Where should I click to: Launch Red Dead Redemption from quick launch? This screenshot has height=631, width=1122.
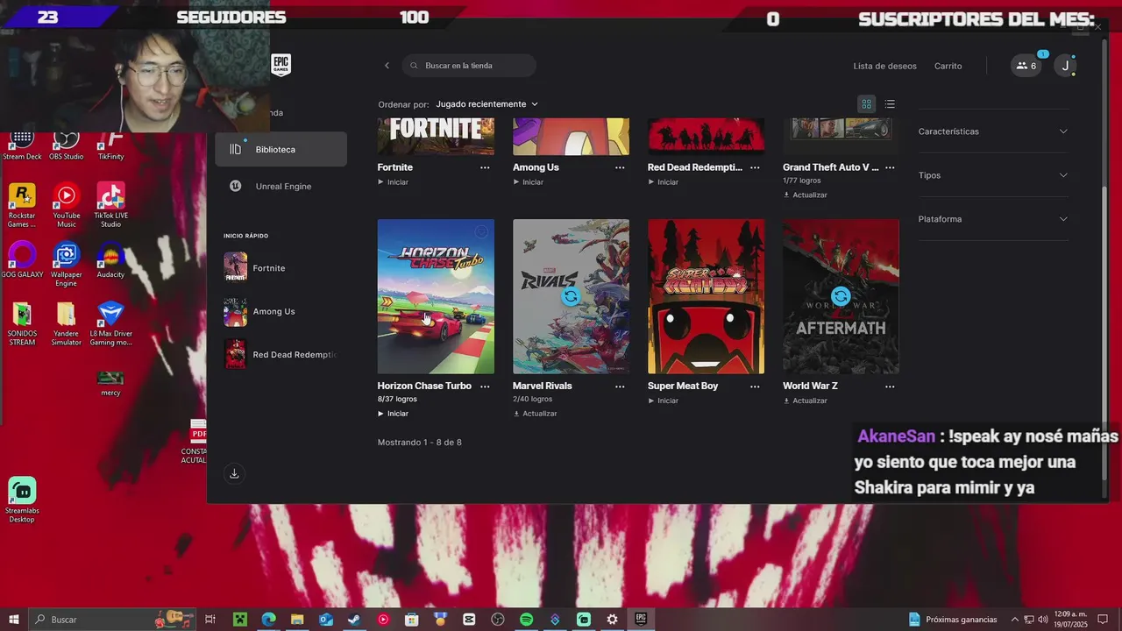tap(280, 355)
